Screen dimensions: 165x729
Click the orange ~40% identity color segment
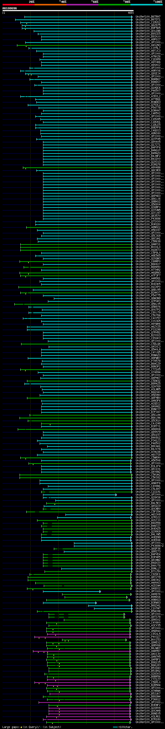pos(51,5)
